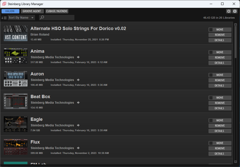Click the Brian Roland author name
240x167 pixels.
coord(40,35)
